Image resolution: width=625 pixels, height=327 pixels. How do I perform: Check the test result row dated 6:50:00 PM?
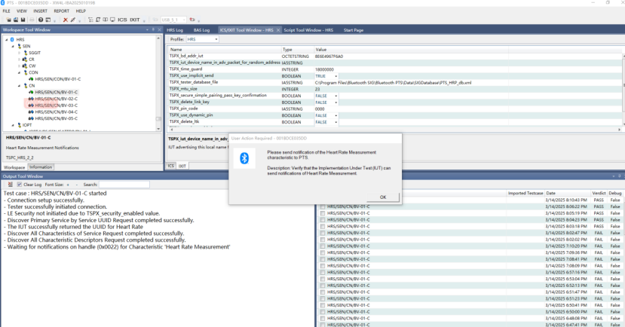point(323,312)
